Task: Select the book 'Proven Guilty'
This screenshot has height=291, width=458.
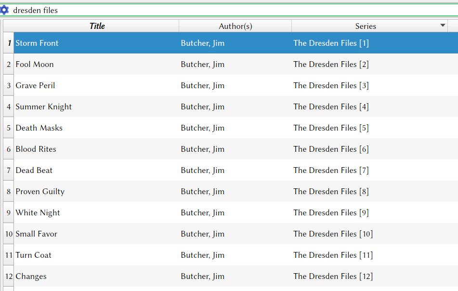Action: [x=40, y=191]
